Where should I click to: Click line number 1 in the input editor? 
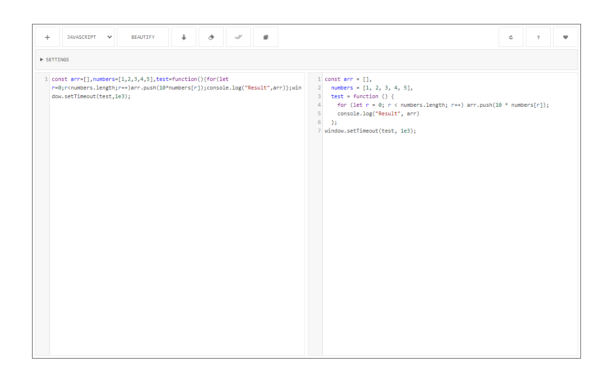[x=45, y=79]
